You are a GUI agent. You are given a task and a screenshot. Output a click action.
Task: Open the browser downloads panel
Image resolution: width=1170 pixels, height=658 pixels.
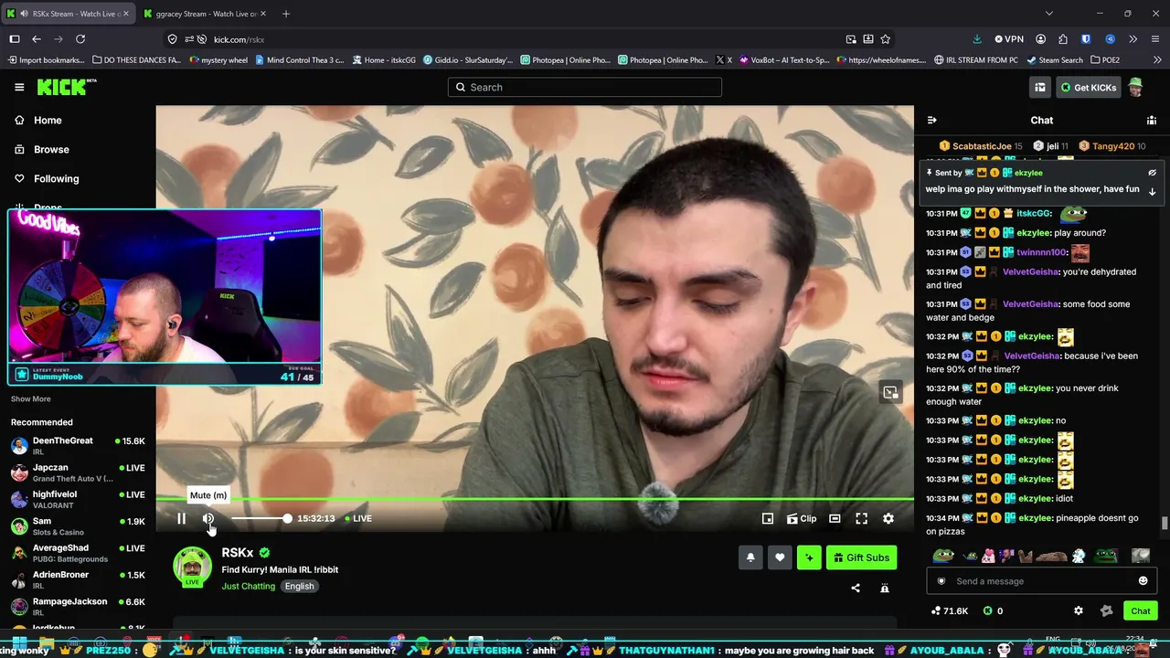(x=976, y=39)
